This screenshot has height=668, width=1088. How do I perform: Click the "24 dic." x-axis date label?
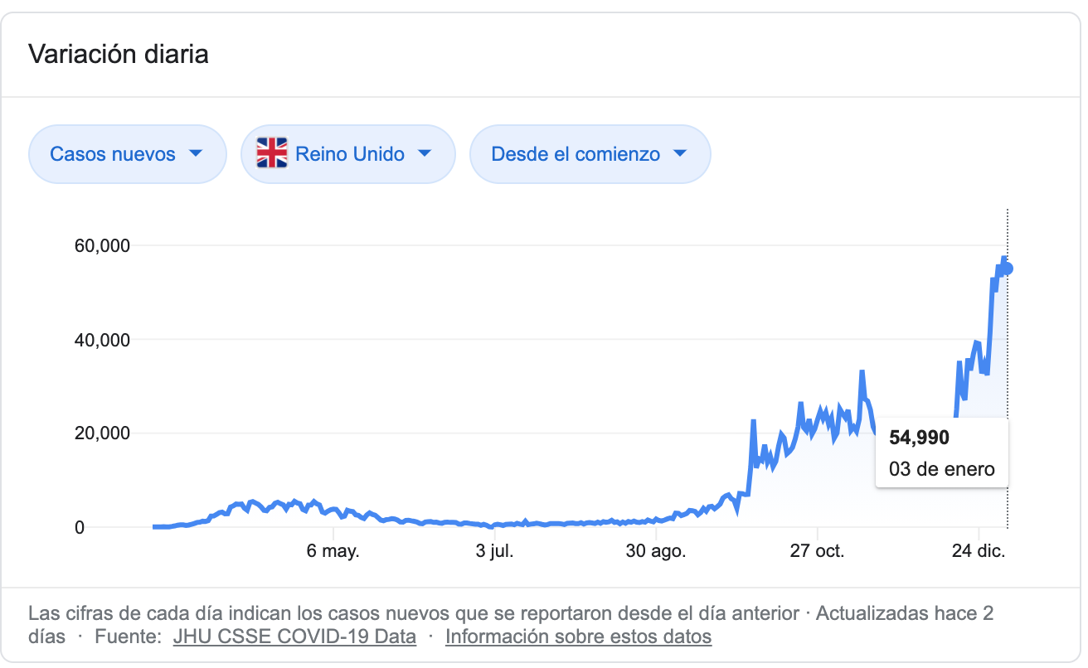pyautogui.click(x=979, y=552)
